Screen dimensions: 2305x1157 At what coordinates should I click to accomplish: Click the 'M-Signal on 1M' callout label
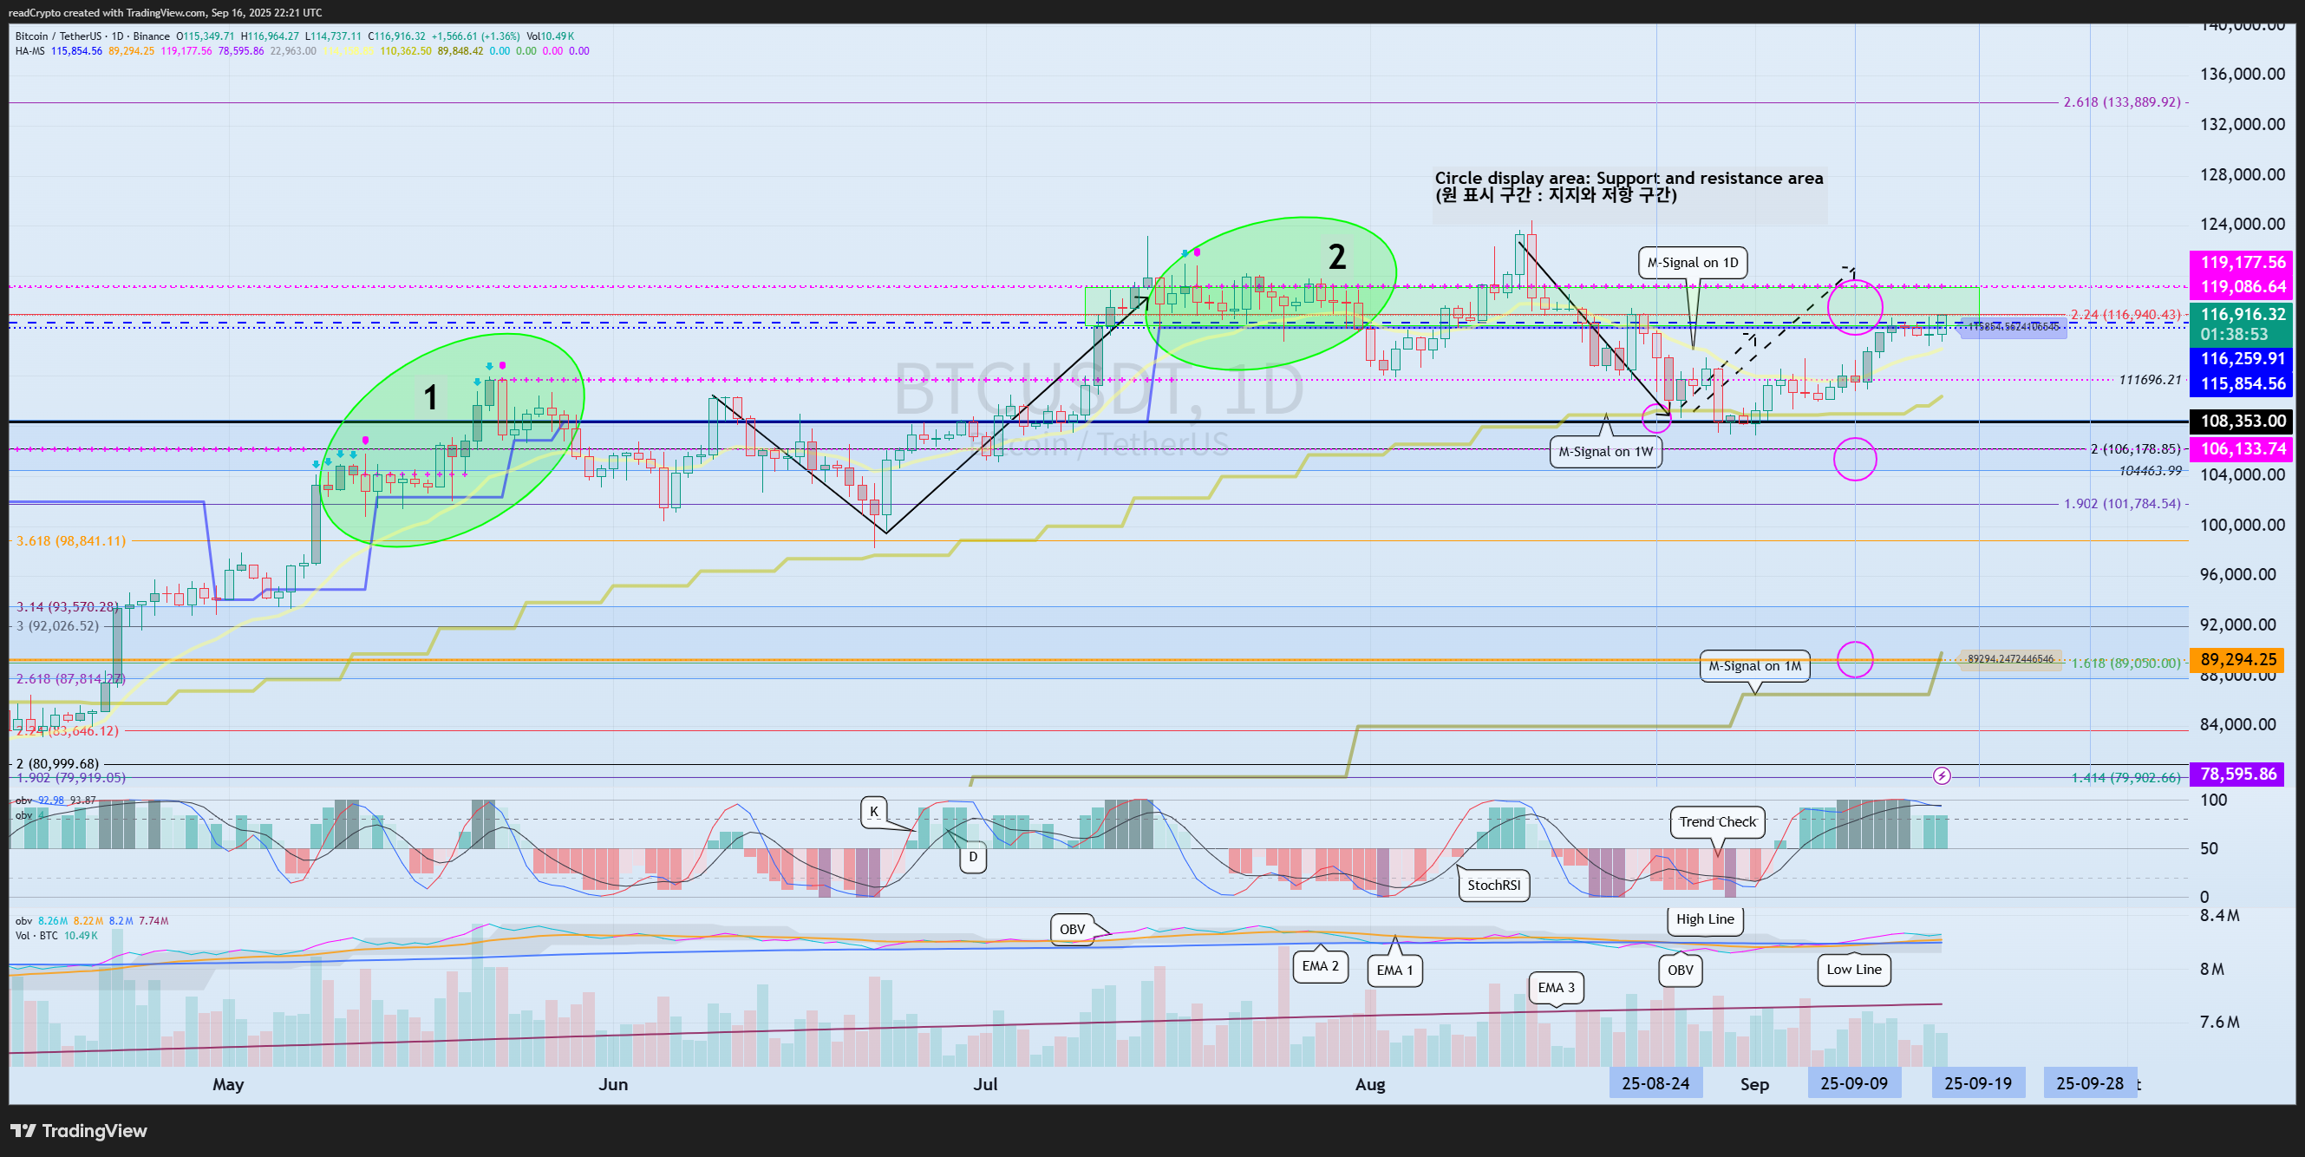1754,666
